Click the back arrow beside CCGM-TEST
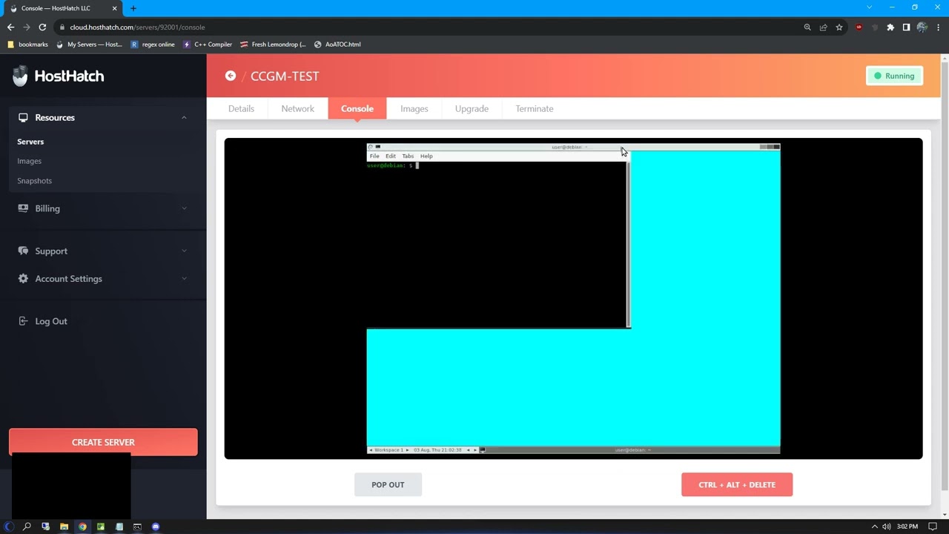 231,76
